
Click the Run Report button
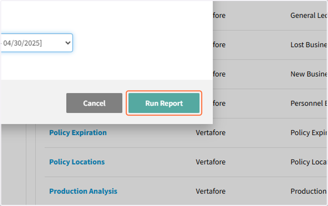[x=164, y=103]
